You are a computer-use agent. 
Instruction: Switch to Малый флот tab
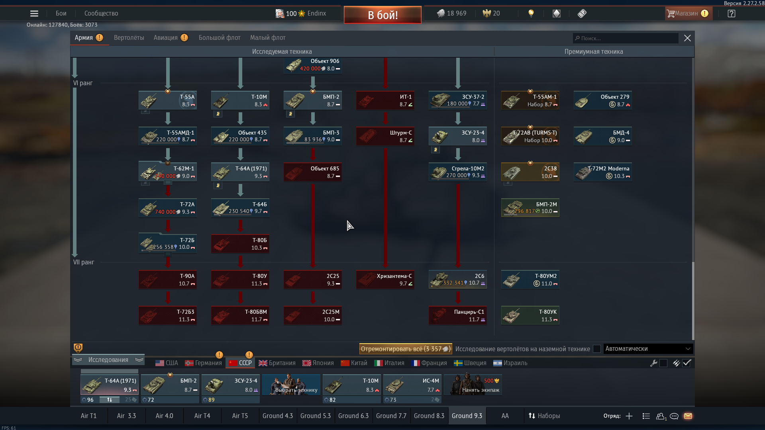click(x=268, y=38)
